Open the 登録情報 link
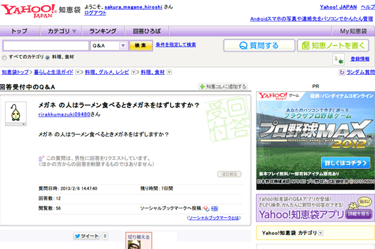The width and height of the screenshot is (375, 249). (x=360, y=58)
